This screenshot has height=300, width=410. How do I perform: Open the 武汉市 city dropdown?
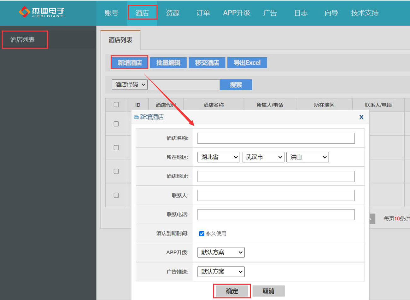pos(263,157)
